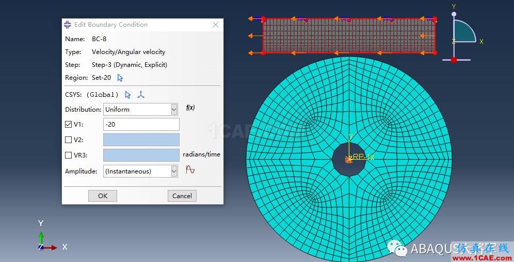
Task: Close the Edit Boundary Condition dialog
Action: click(x=215, y=25)
